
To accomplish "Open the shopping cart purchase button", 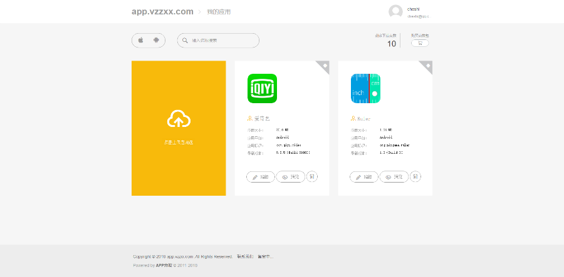I will pyautogui.click(x=420, y=43).
